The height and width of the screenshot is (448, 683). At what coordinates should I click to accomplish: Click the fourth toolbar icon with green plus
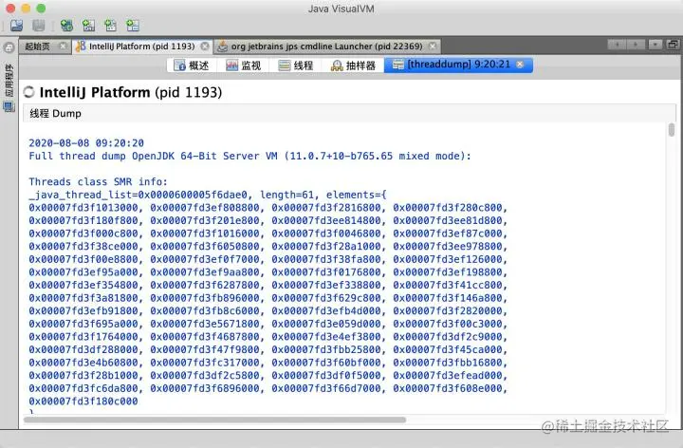(88, 26)
